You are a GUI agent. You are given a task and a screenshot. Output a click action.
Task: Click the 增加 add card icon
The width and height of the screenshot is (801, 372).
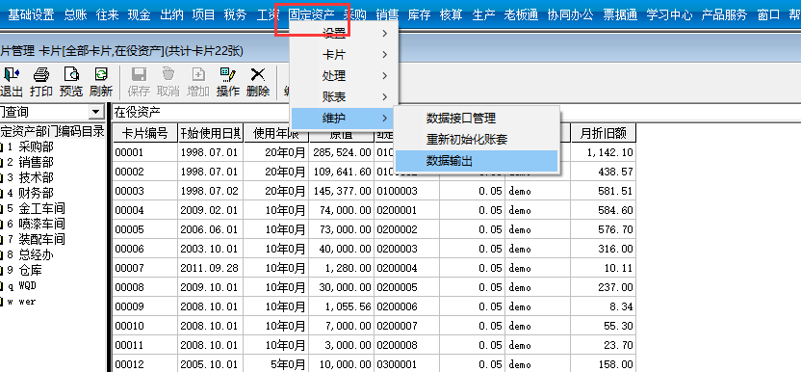click(198, 82)
